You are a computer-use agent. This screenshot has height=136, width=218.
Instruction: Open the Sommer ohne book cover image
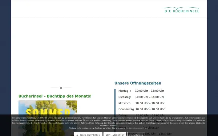pos(48,118)
